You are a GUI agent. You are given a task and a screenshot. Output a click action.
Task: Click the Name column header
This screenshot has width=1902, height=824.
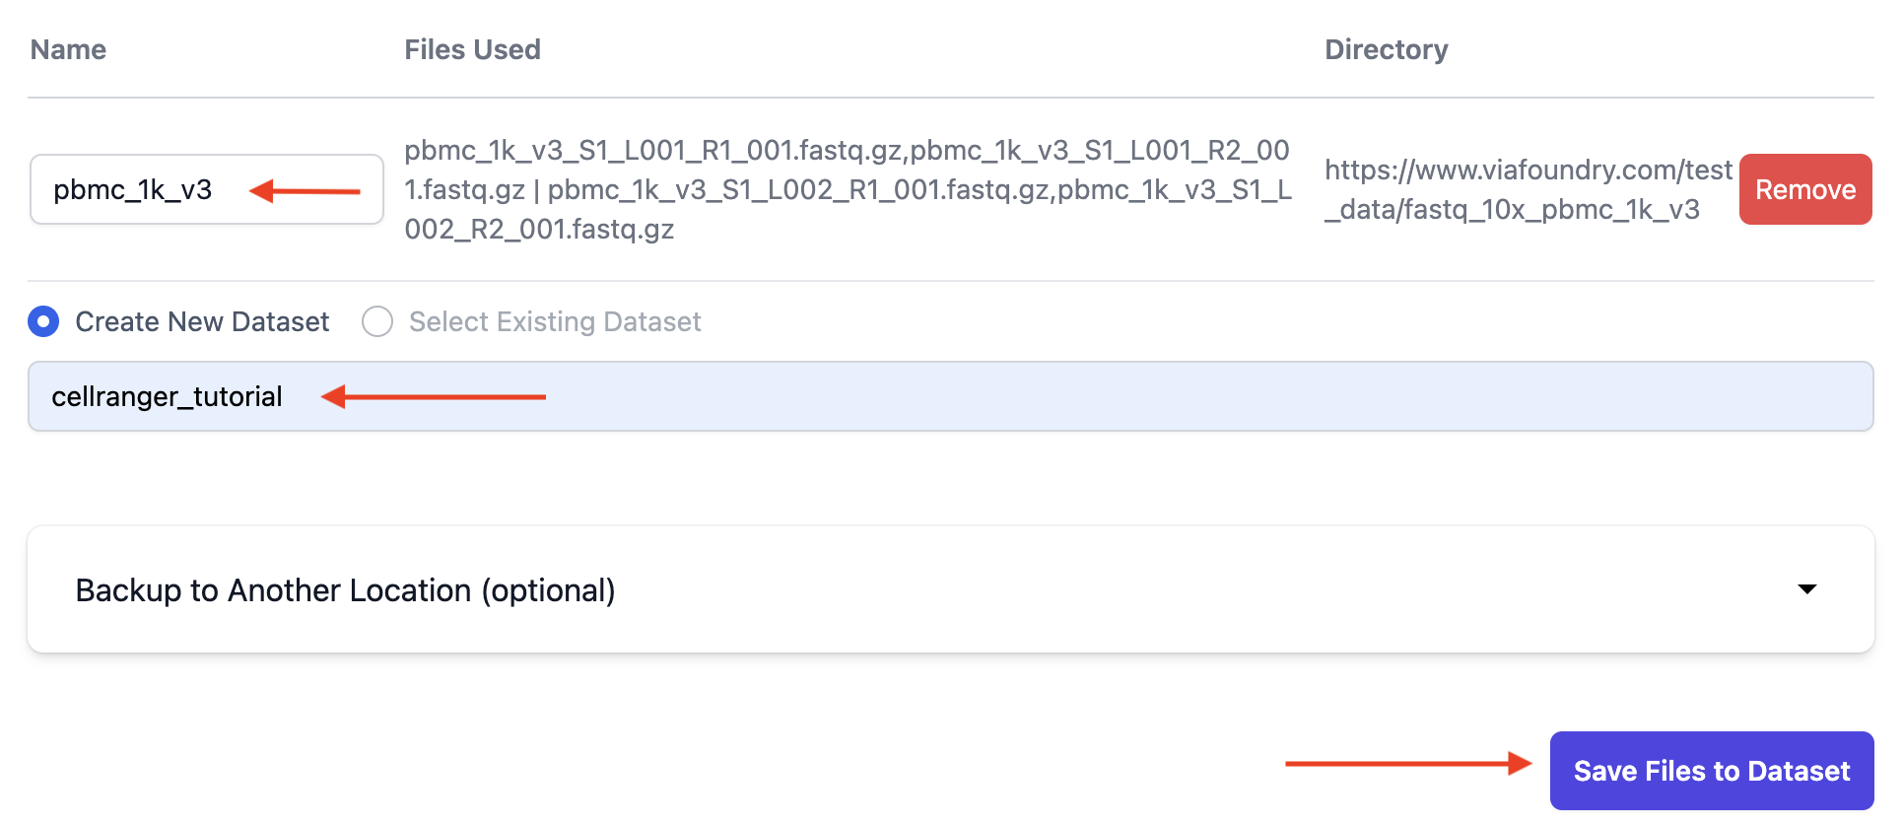(68, 49)
